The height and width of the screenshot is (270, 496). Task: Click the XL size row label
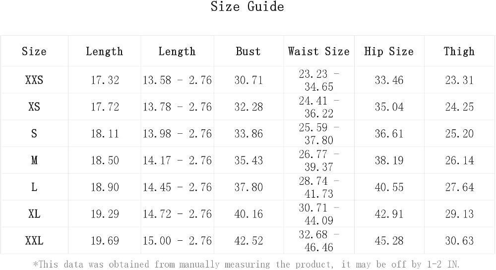tap(34, 214)
